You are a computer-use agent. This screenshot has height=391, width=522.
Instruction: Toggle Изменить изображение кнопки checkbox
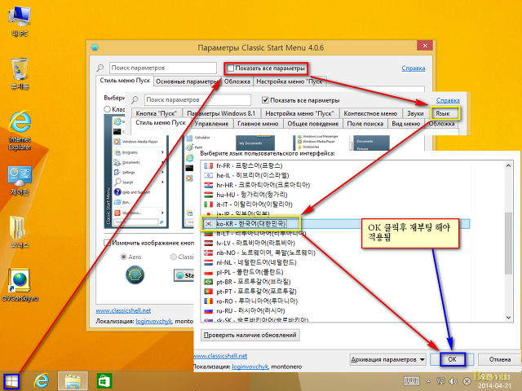tap(107, 243)
